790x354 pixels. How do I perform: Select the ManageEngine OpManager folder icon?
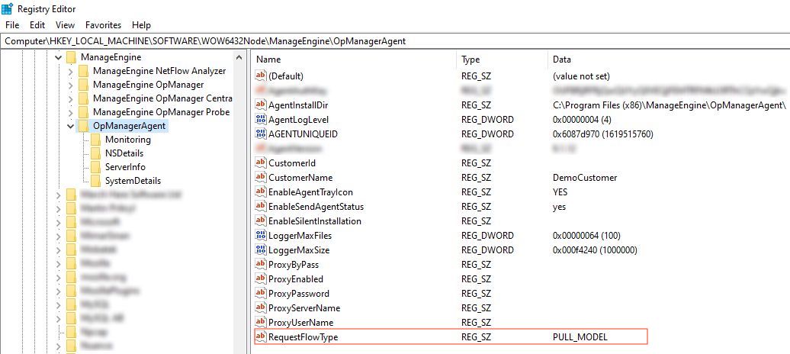84,85
